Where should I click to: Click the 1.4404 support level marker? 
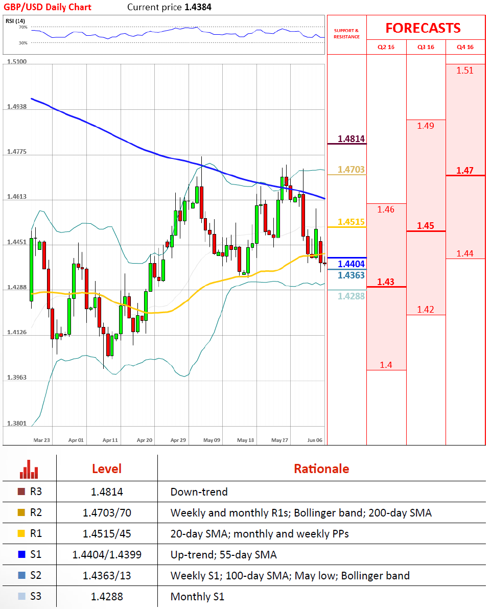[x=351, y=264]
